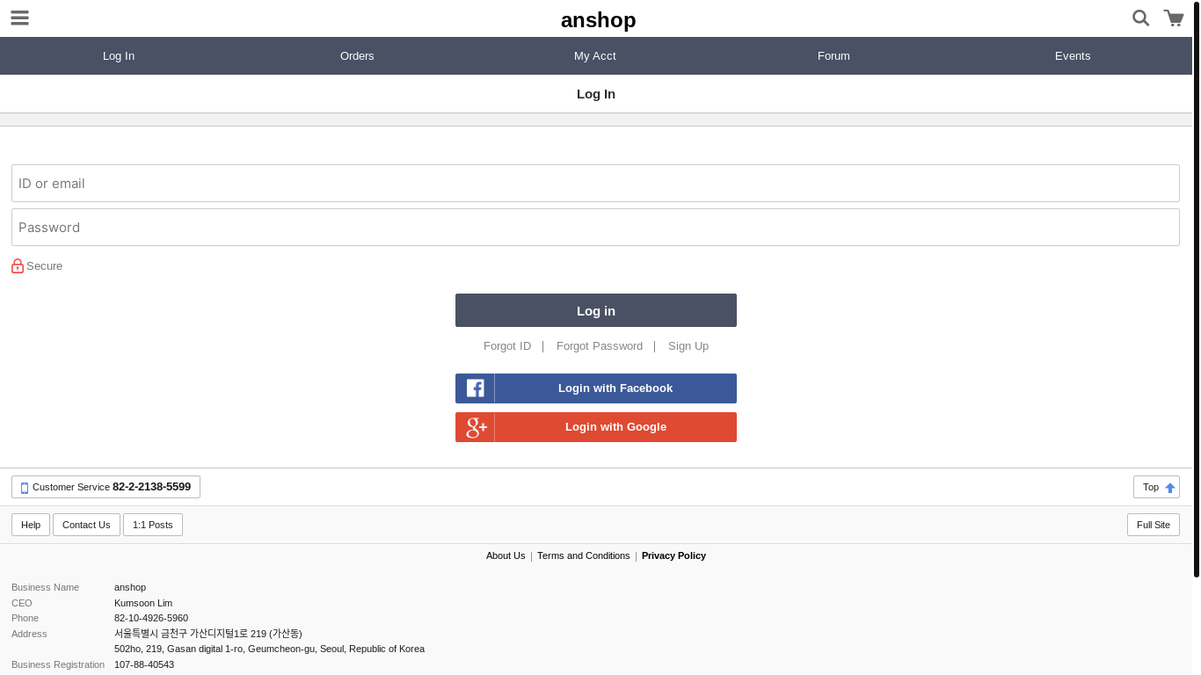Click the Top button

click(1156, 487)
